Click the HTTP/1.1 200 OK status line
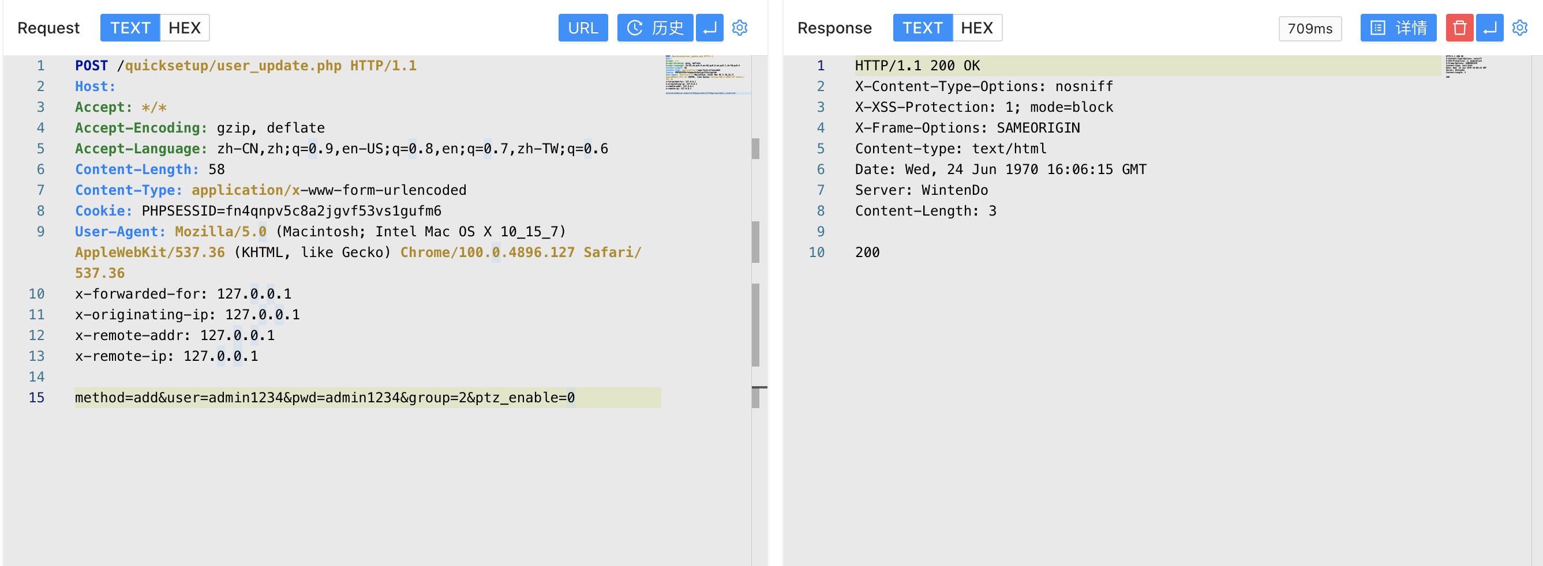Viewport: 1543px width, 566px height. click(917, 66)
